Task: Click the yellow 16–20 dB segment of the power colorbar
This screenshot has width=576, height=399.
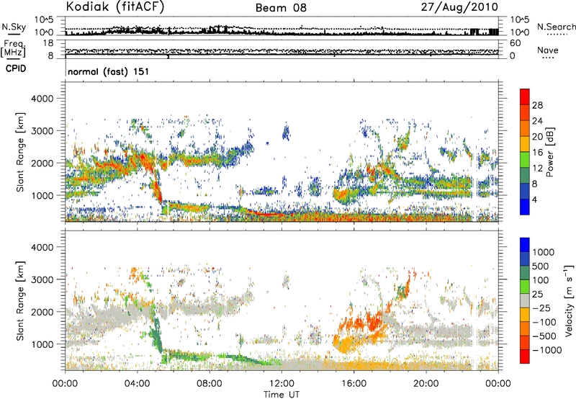Action: pos(525,144)
